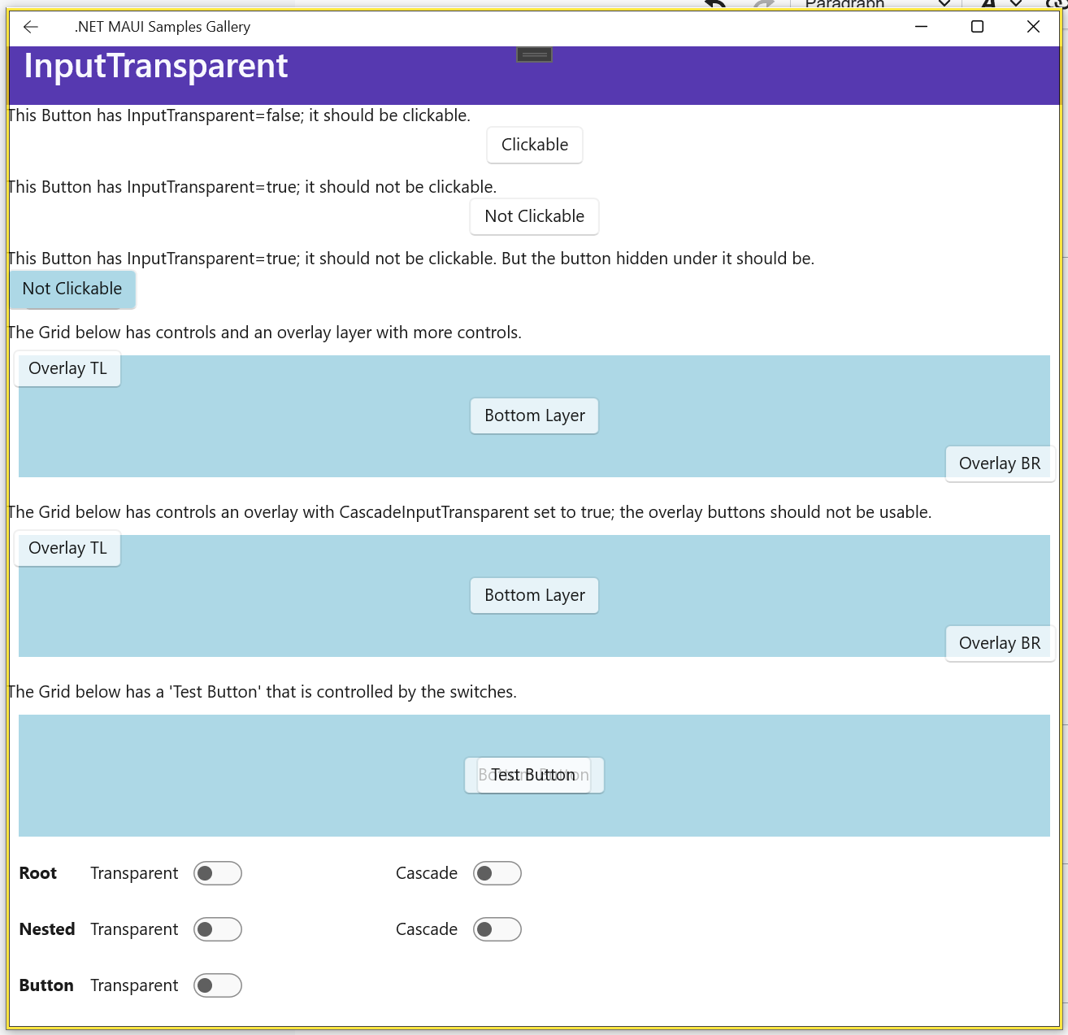Click the centered white Not Clickable button
Screen dimensions: 1068x1035
pyautogui.click(x=534, y=216)
